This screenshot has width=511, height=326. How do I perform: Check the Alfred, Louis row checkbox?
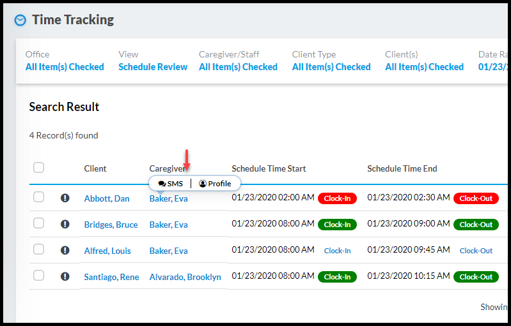click(x=39, y=249)
